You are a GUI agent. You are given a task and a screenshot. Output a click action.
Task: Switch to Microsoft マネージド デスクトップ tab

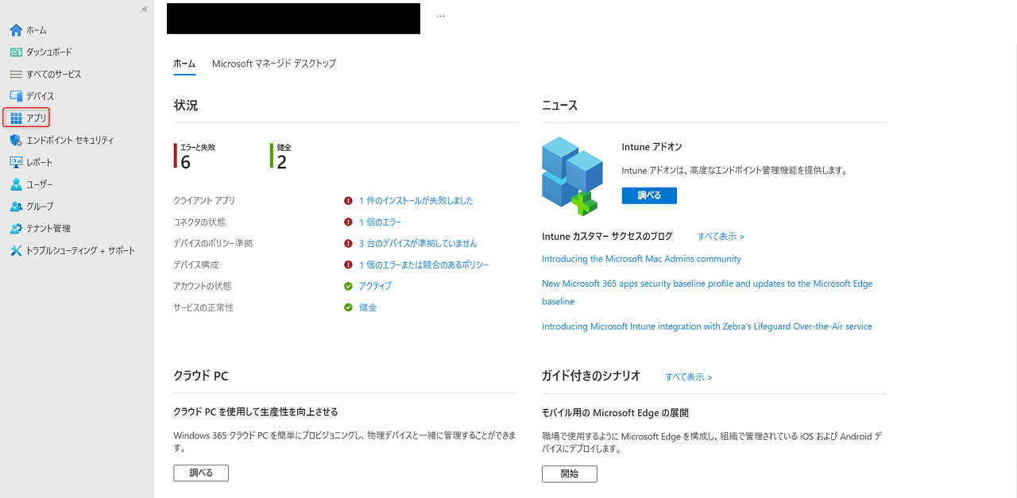(273, 64)
